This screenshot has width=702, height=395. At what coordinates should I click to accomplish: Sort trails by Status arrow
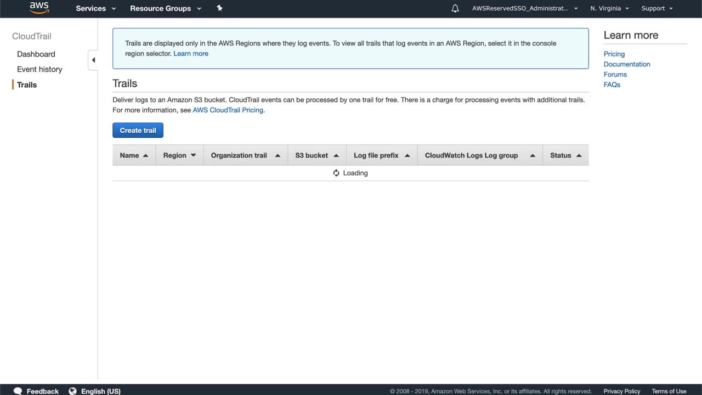point(579,155)
